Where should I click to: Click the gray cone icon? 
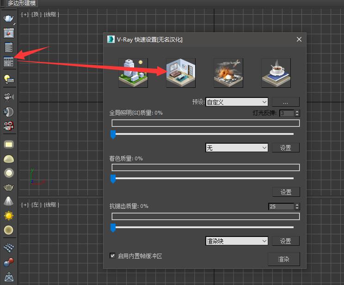pyautogui.click(x=9, y=201)
